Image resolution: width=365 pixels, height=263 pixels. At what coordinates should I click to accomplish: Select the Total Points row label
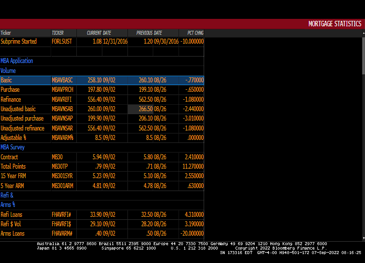pyautogui.click(x=13, y=167)
